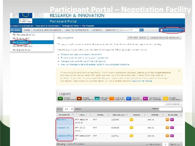
Task: Open Prepare and sign your grant agreement link
Action: 81,54
